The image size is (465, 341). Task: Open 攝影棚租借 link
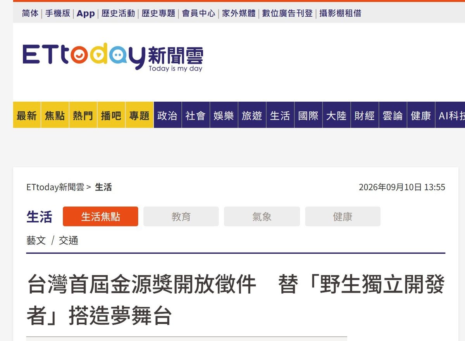(x=340, y=13)
